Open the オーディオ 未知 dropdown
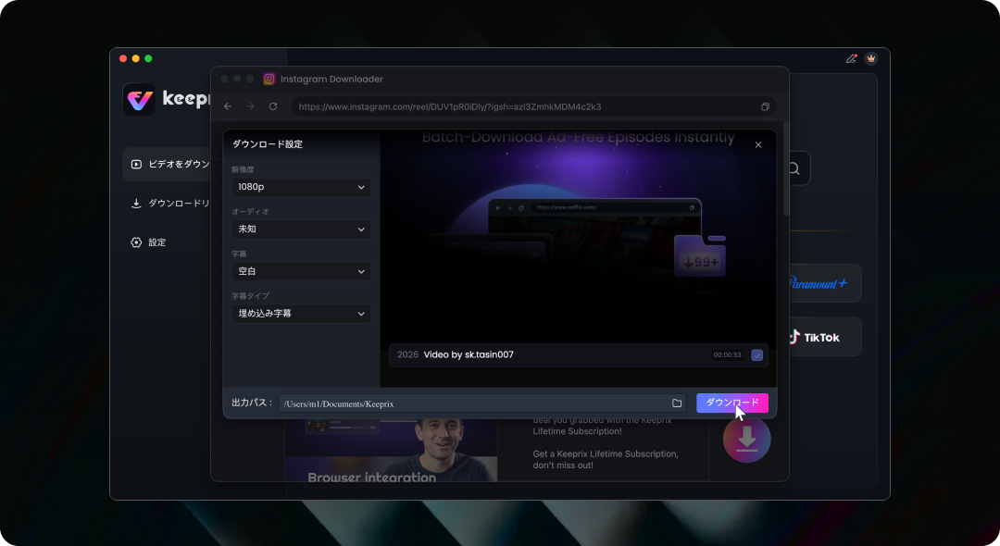Screen dimensions: 1000x546 point(301,229)
